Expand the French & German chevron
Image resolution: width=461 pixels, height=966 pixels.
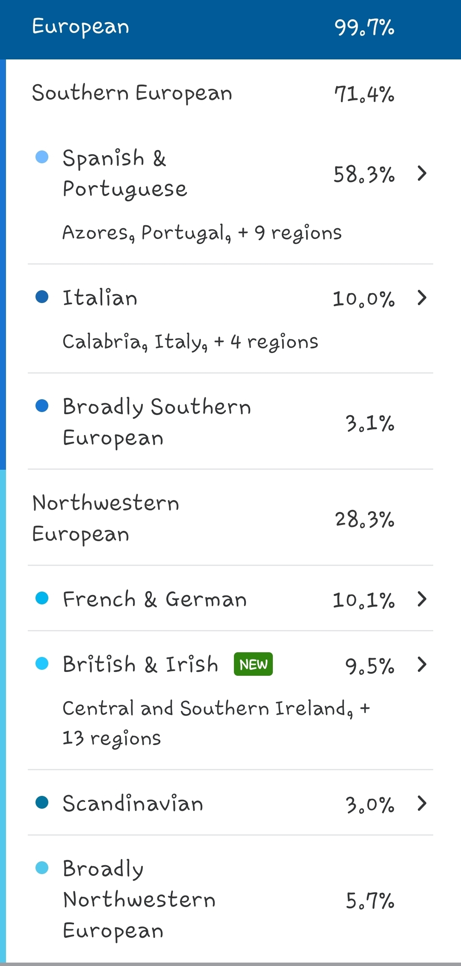(x=422, y=599)
